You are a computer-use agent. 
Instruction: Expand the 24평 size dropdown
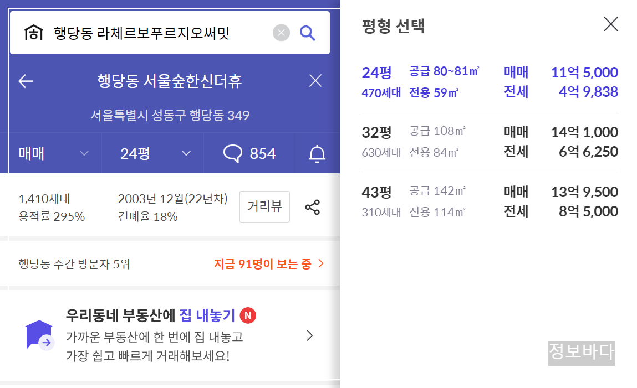coord(153,154)
